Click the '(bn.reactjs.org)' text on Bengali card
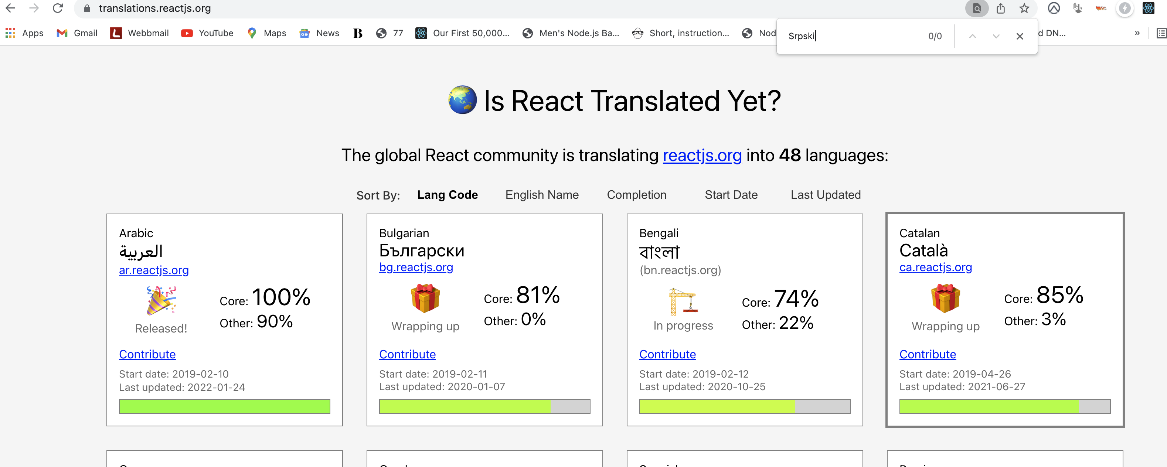Viewport: 1167px width, 467px height. coord(680,270)
